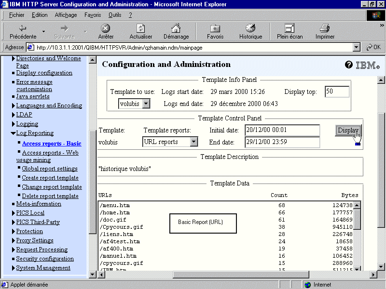Open Access reports - Web usage mining

(47, 156)
